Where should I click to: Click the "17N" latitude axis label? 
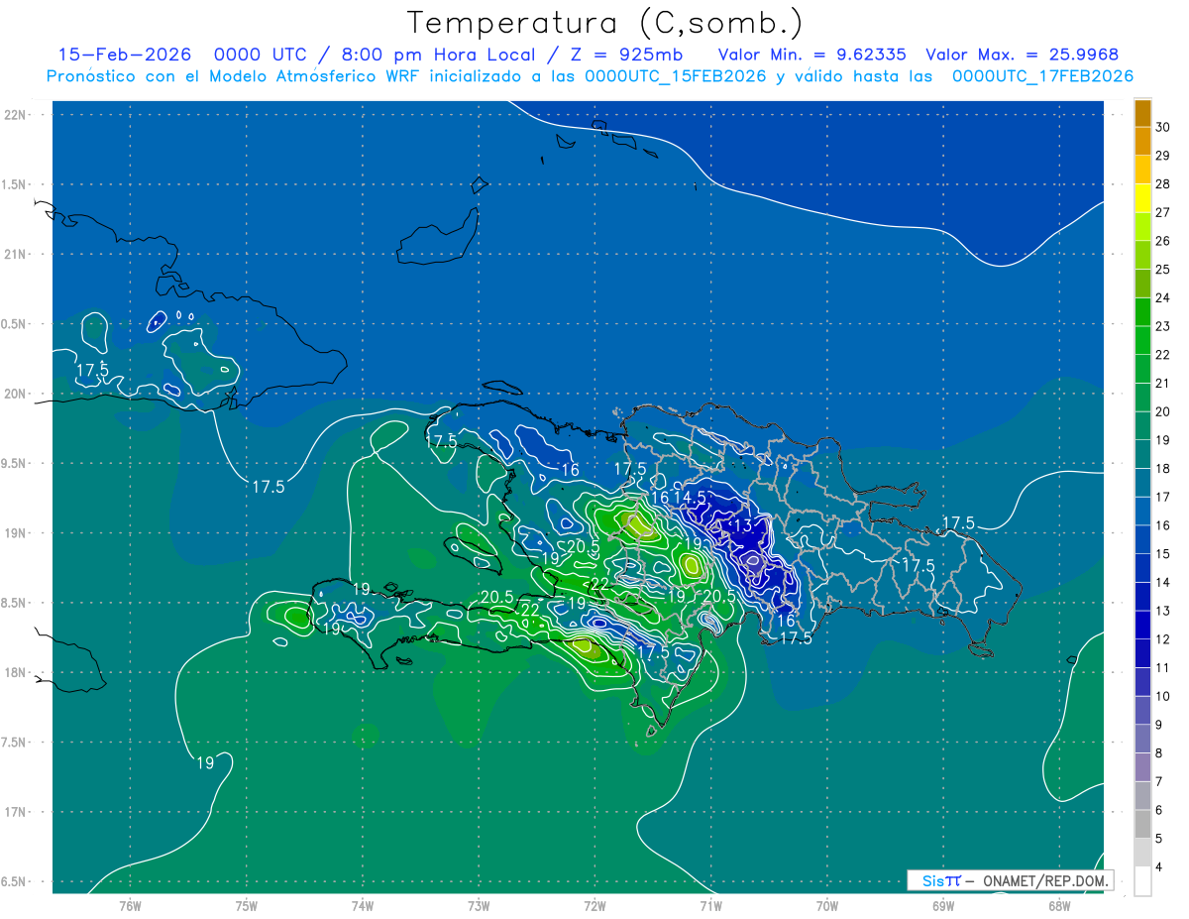[x=17, y=812]
